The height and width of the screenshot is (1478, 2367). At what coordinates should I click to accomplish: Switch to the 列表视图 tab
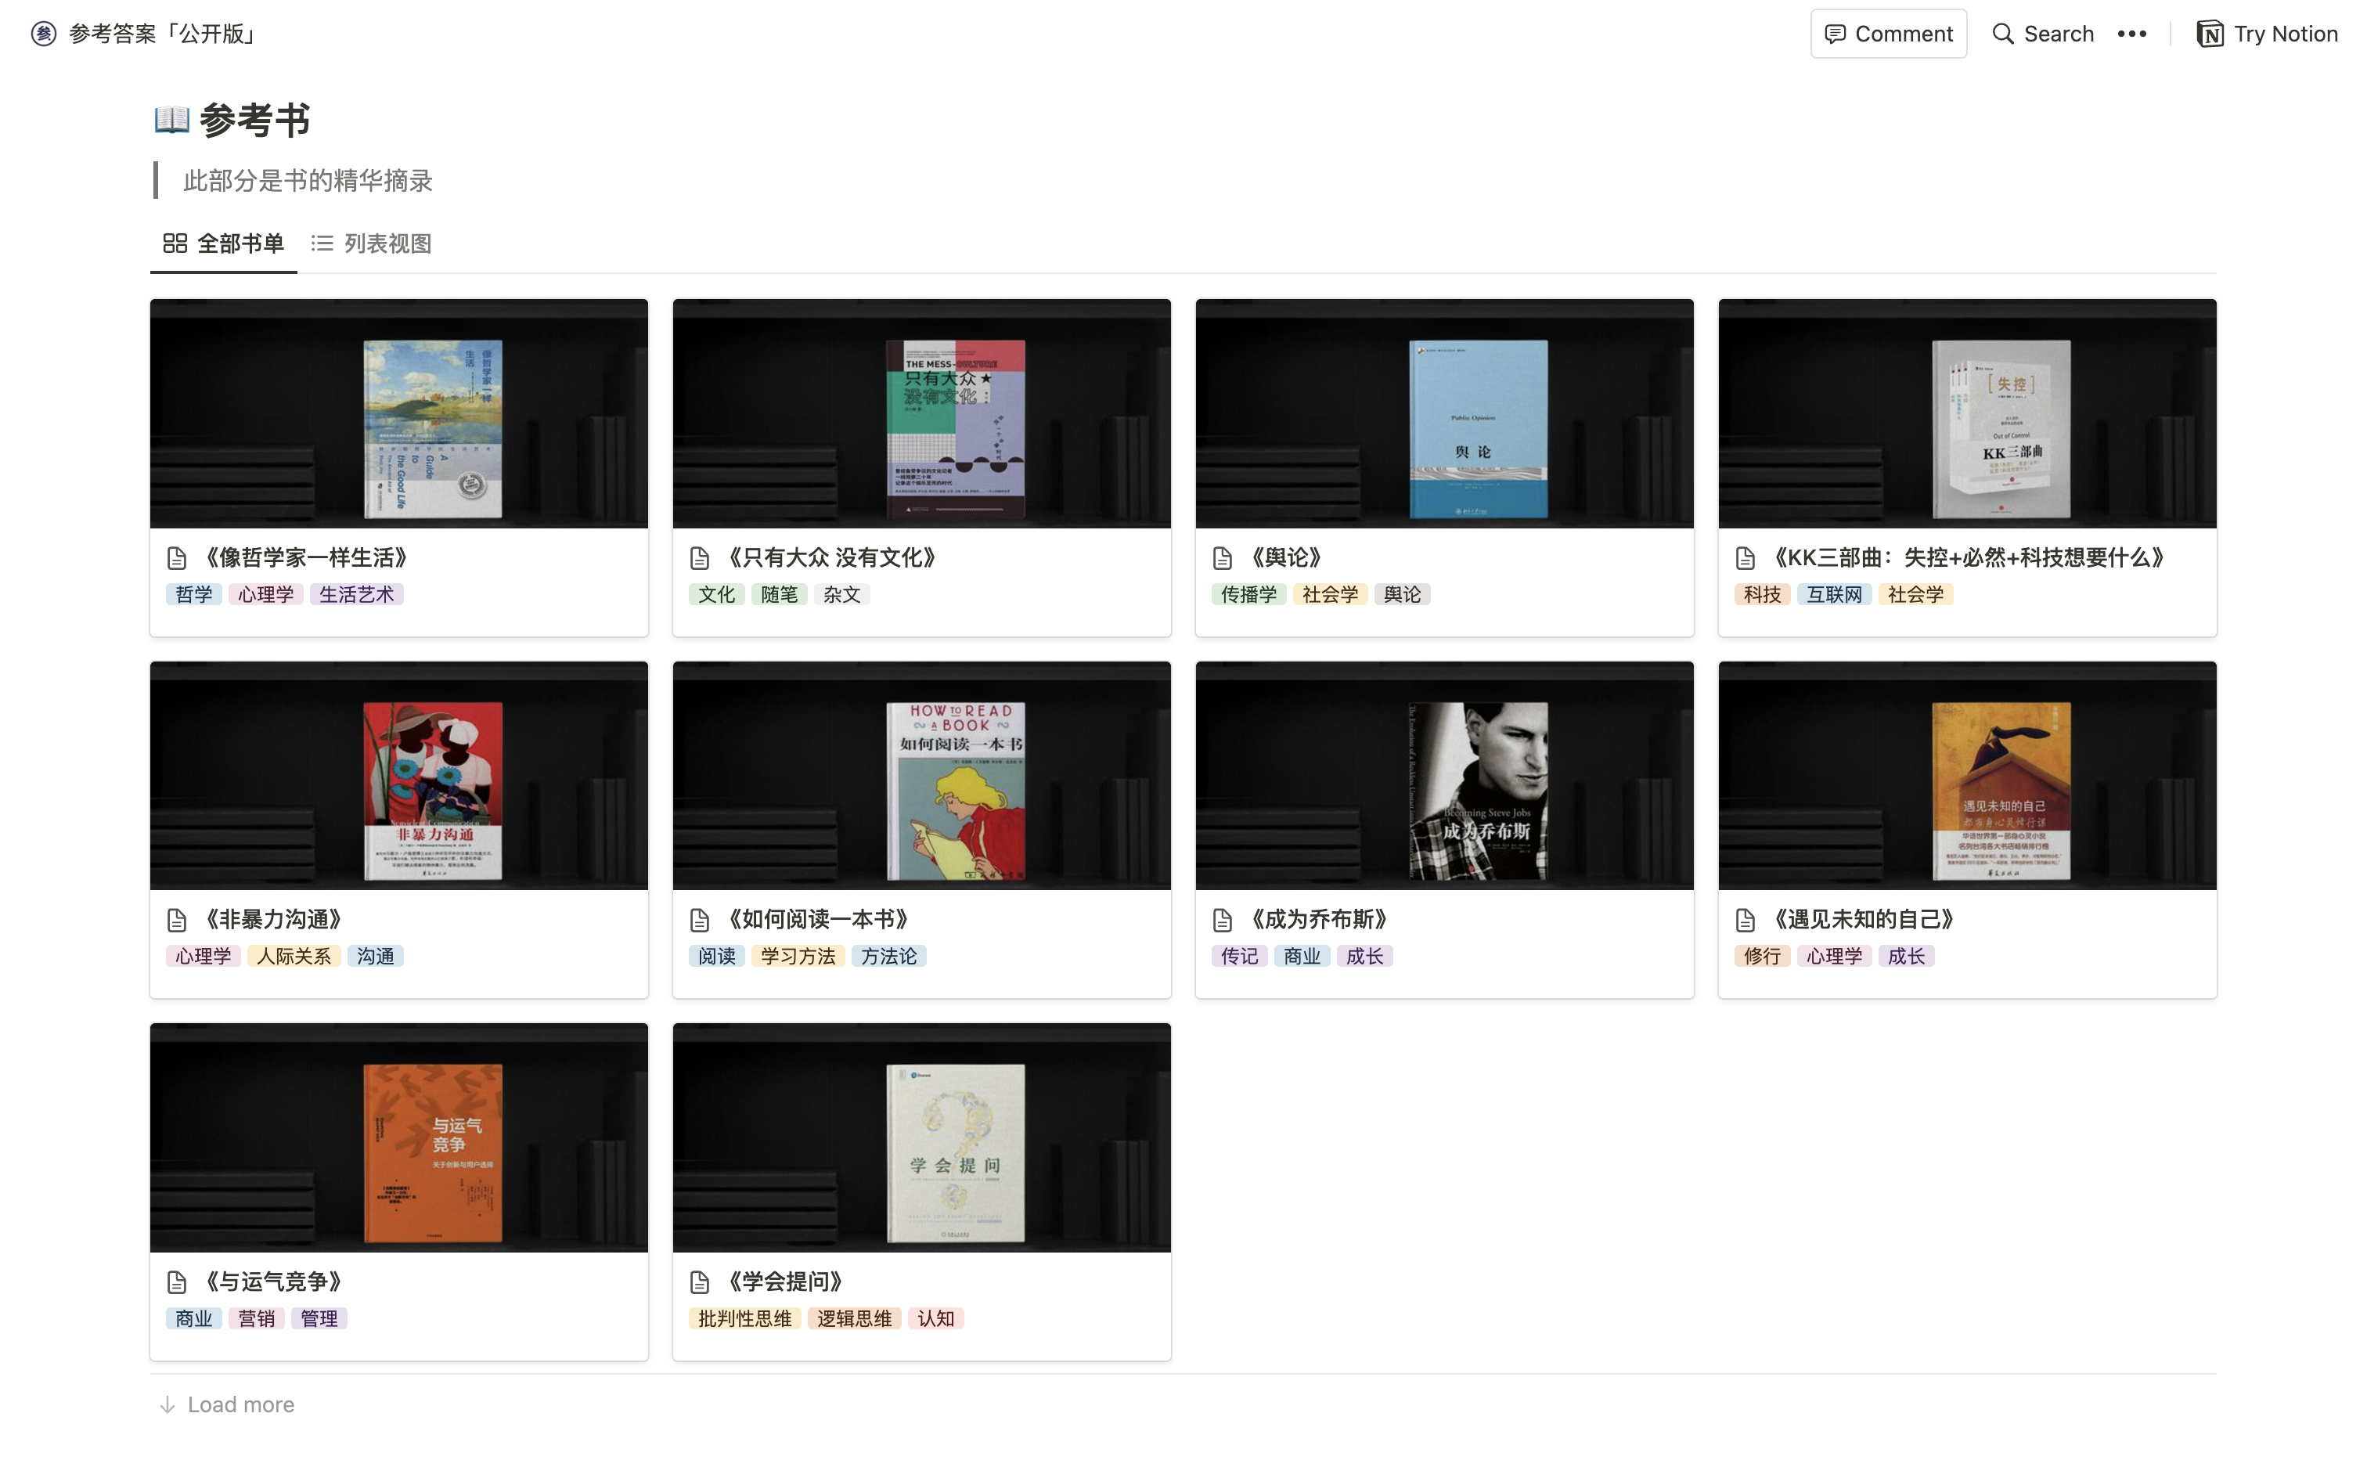click(371, 243)
